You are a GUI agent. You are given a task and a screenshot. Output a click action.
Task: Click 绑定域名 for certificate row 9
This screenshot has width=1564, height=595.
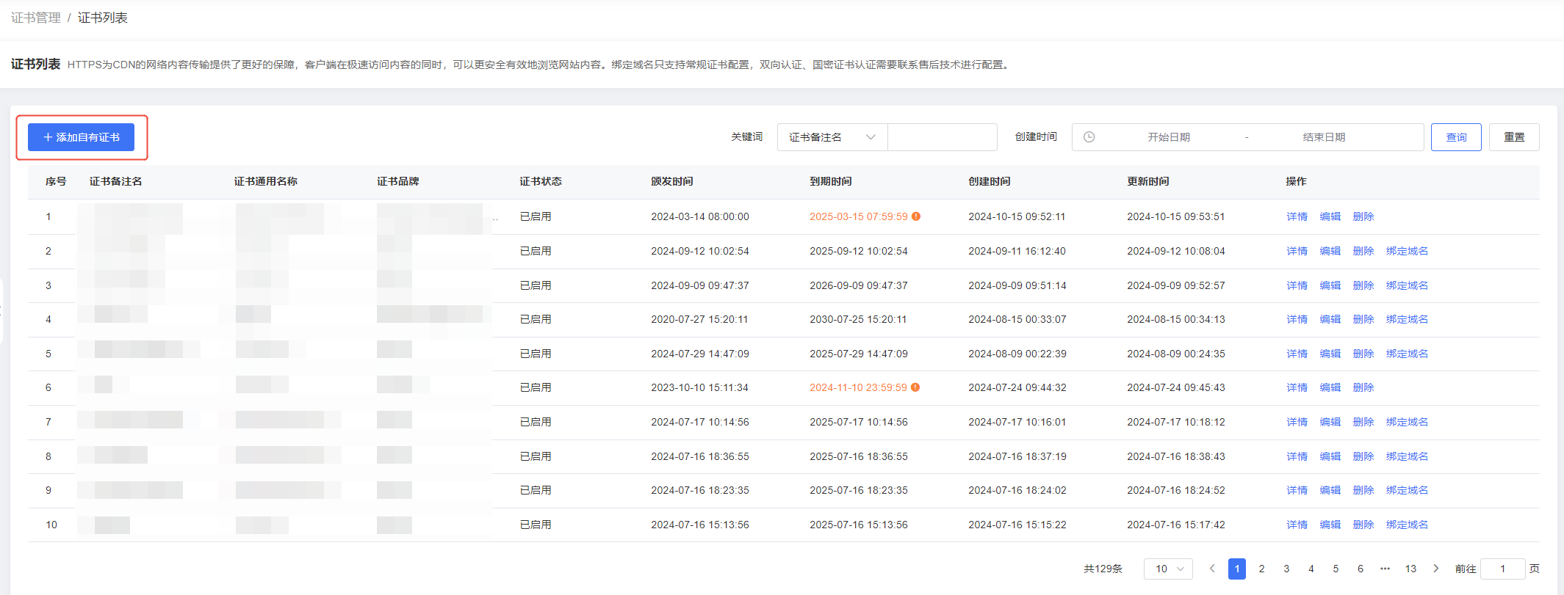point(1408,490)
